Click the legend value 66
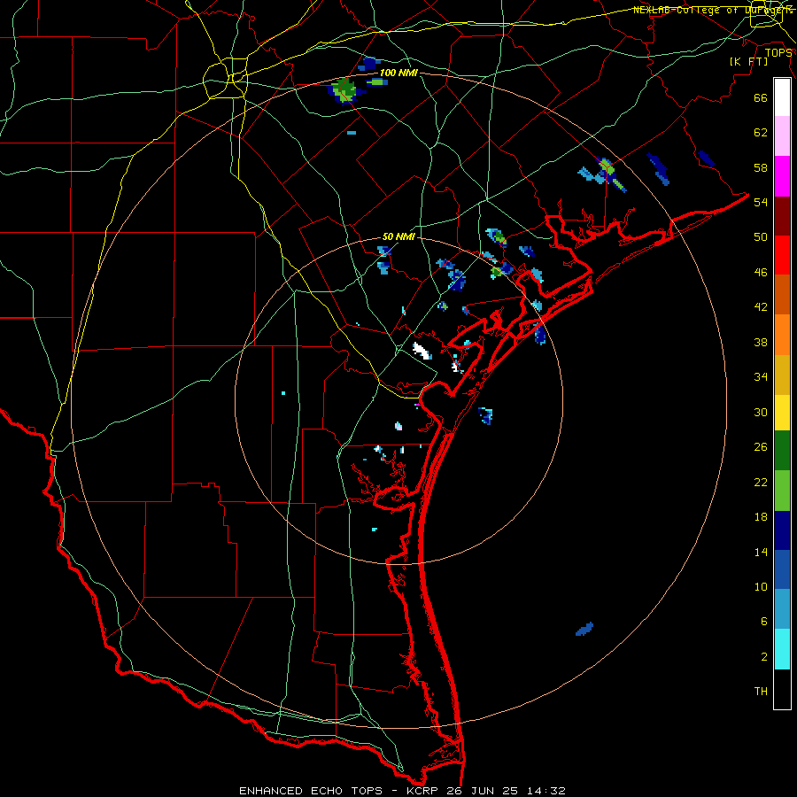This screenshot has width=797, height=797. click(761, 98)
